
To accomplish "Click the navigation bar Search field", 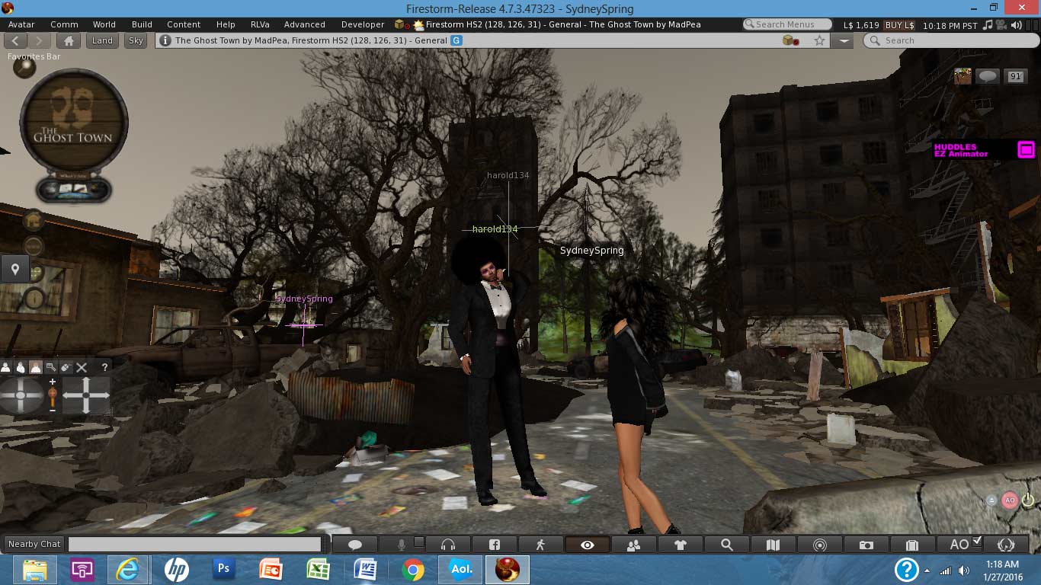I will [x=950, y=40].
